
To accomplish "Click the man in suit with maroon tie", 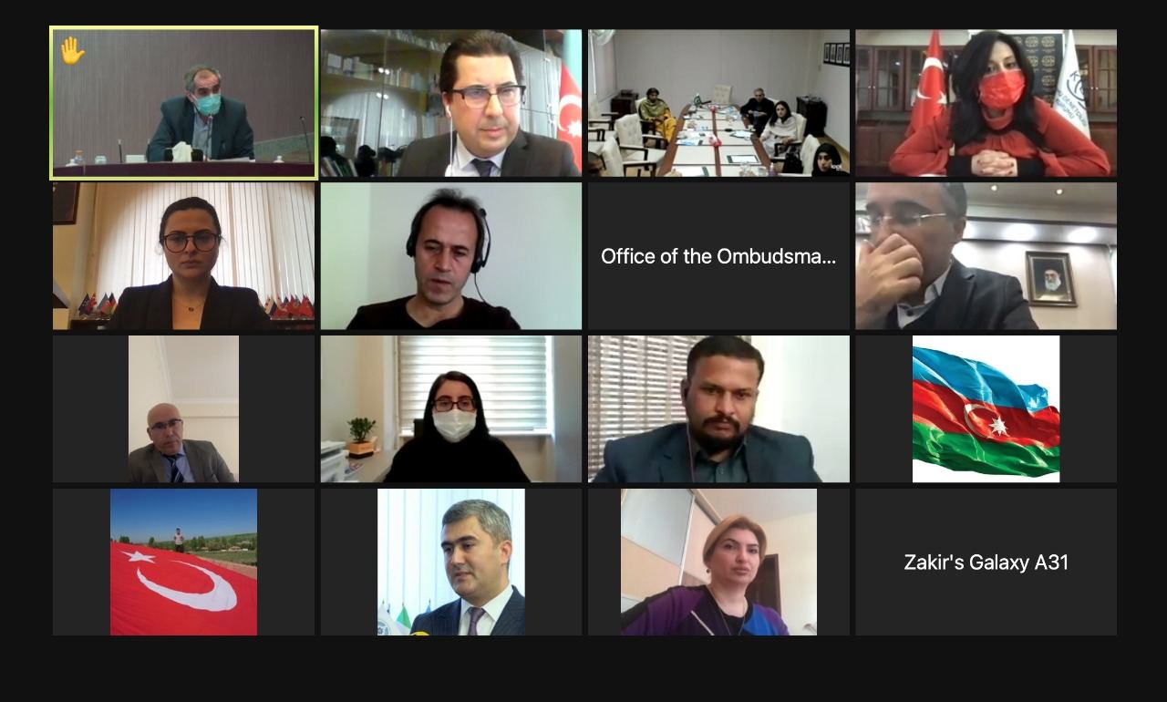I will tap(451, 562).
